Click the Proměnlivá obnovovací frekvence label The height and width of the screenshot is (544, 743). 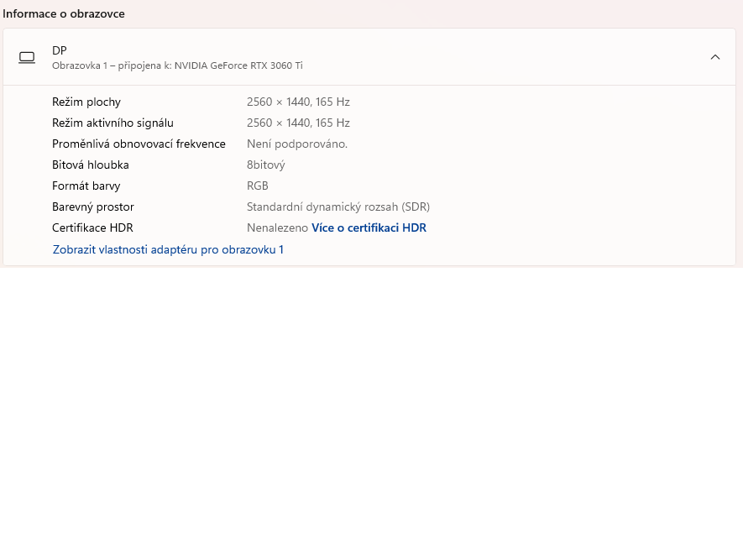pos(139,144)
